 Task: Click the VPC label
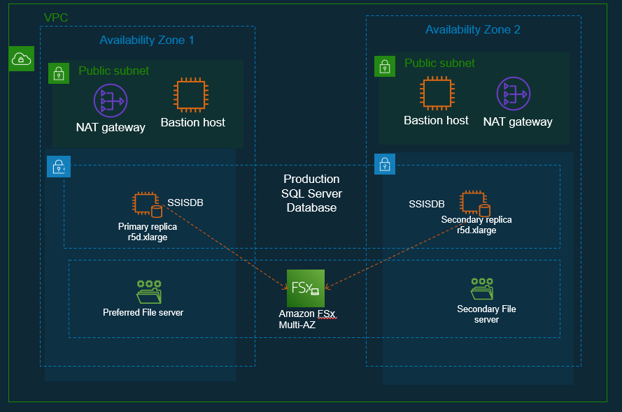point(56,17)
